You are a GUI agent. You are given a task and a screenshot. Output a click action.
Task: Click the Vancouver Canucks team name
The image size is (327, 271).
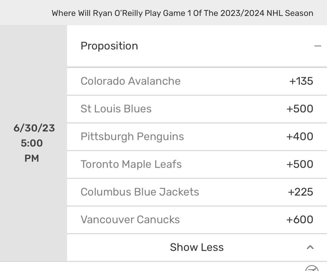pyautogui.click(x=130, y=220)
